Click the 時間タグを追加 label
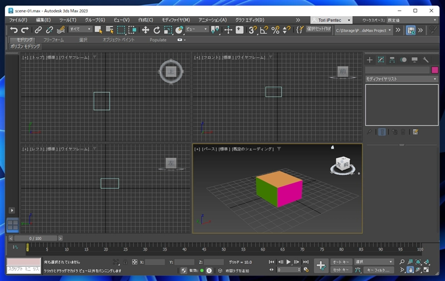Screen dimensions: 445x281 tap(238, 271)
